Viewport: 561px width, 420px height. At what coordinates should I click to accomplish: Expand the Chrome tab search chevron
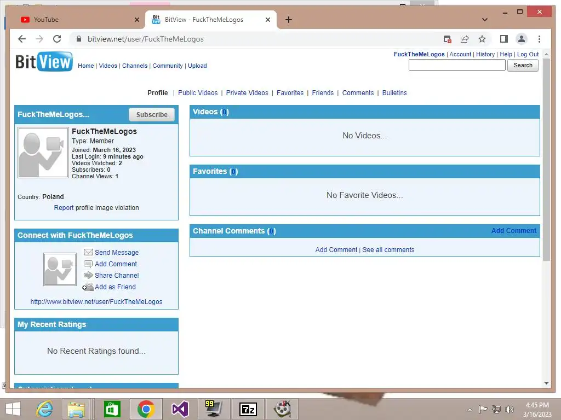(x=484, y=20)
